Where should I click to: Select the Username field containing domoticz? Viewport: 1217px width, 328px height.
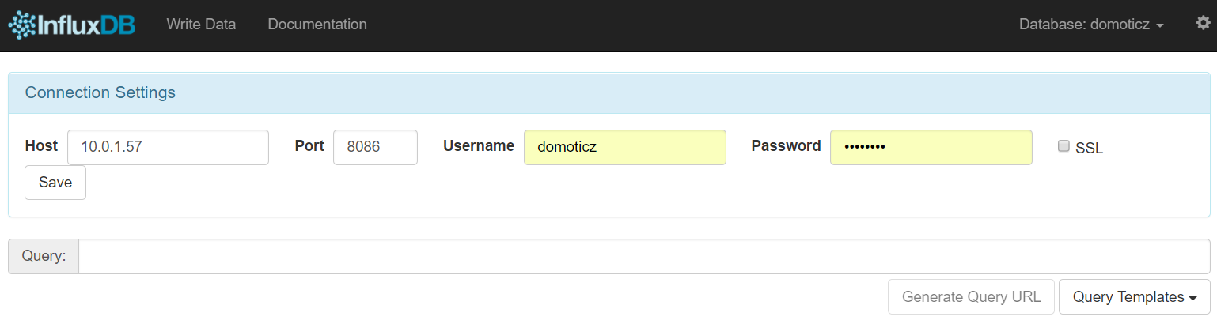[624, 147]
